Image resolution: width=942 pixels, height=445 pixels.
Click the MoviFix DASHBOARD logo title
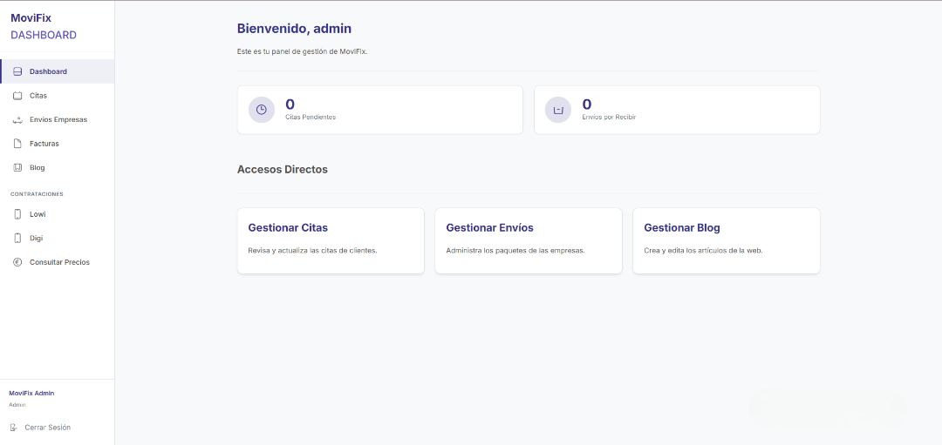tap(44, 26)
